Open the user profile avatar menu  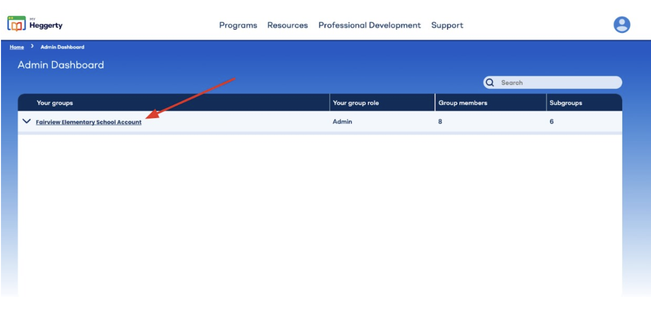pos(621,25)
